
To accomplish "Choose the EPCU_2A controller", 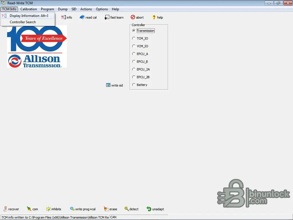I will tap(134, 69).
